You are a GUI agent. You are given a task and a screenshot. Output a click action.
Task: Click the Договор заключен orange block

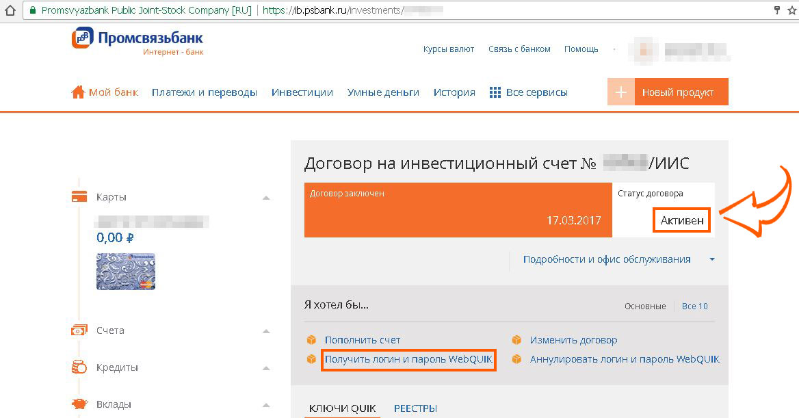point(458,210)
